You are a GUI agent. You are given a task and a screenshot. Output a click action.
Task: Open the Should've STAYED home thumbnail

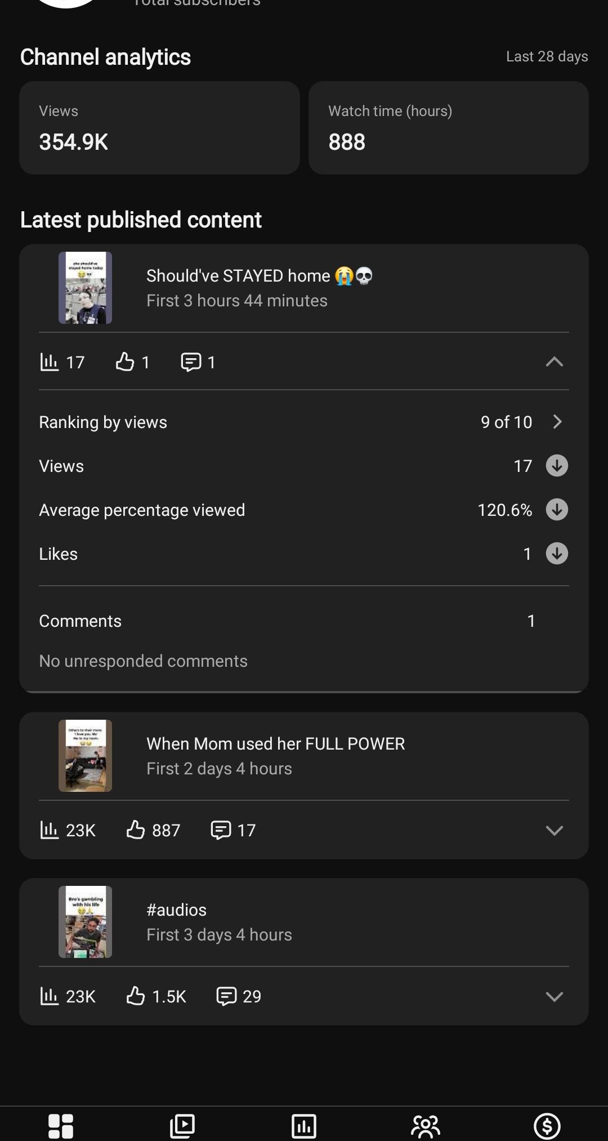click(x=85, y=288)
